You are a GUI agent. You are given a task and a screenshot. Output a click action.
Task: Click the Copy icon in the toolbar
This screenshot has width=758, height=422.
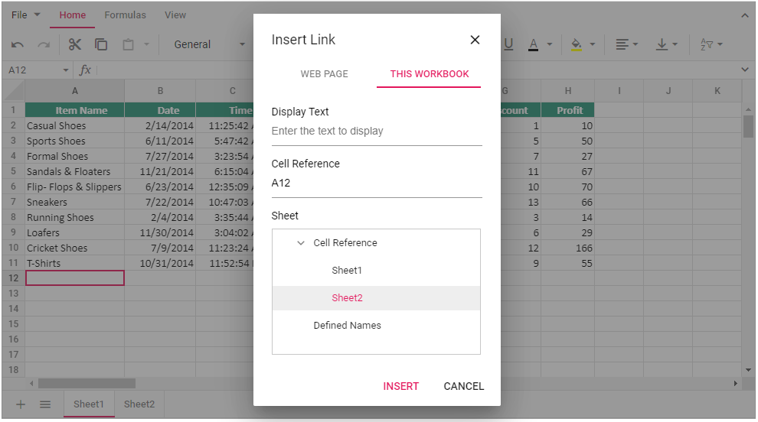tap(101, 44)
